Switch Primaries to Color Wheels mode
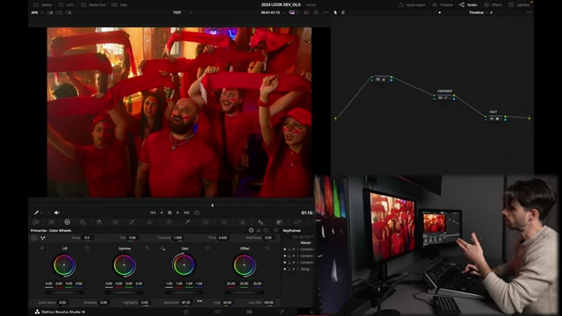The height and width of the screenshot is (316, 562). (x=251, y=230)
